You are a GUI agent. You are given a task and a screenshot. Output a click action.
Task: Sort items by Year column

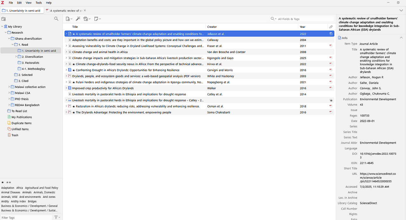313,27
